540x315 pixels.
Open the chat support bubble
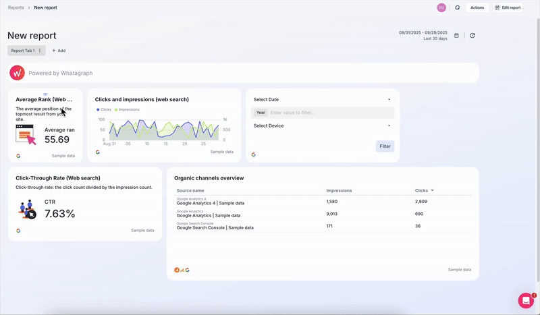tap(526, 301)
